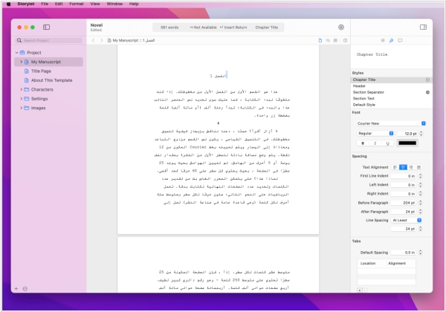Open the Courier New font dropdown

tap(391, 123)
